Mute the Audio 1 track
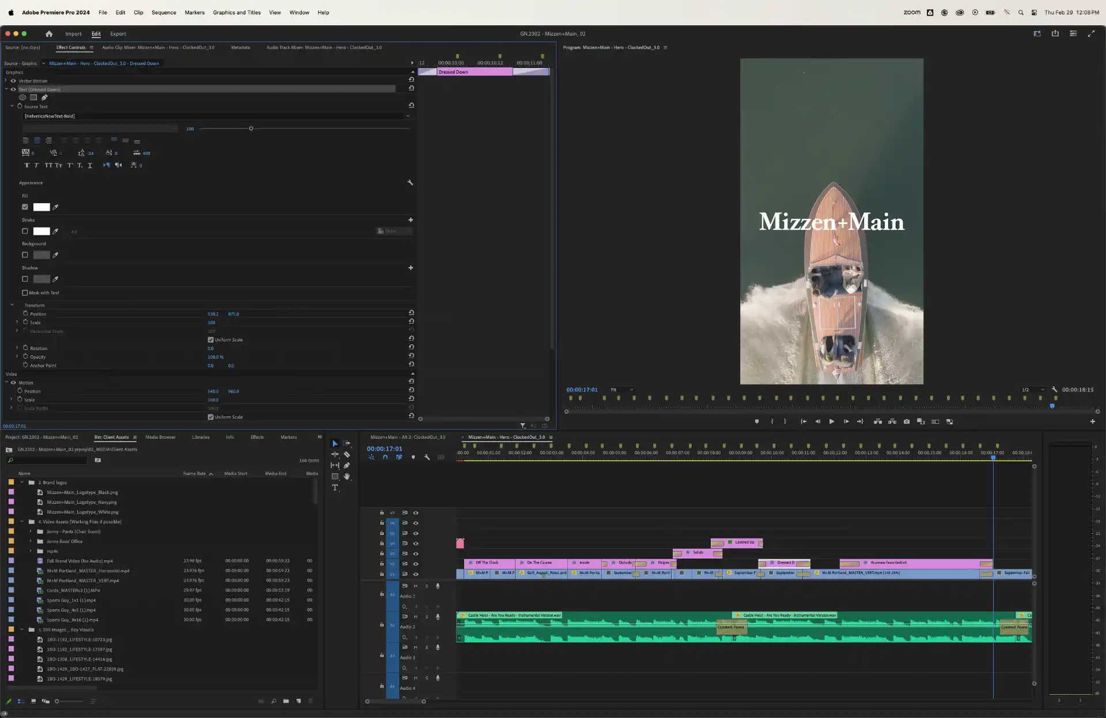 point(415,586)
